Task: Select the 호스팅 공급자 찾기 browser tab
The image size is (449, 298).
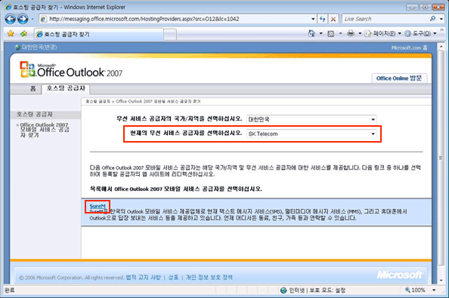Action: [99, 34]
